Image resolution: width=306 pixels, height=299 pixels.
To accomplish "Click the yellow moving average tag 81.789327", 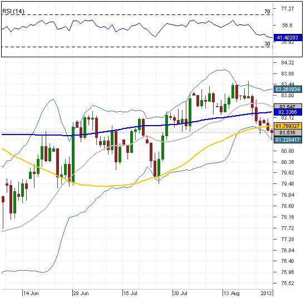I will (288, 126).
